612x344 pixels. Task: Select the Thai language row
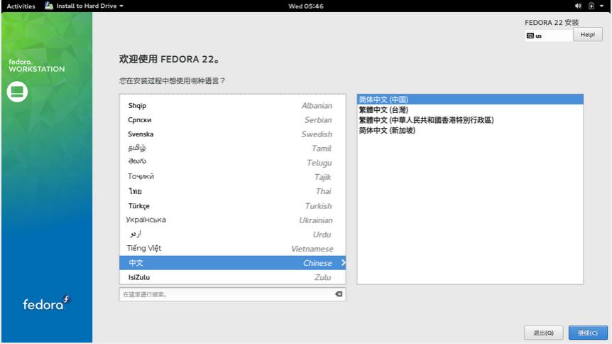[x=233, y=191]
